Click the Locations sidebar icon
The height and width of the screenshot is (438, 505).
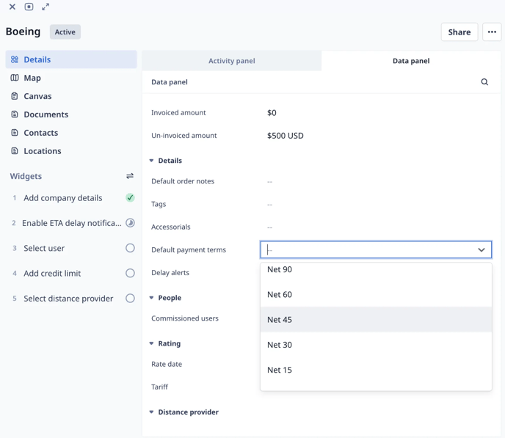[15, 151]
